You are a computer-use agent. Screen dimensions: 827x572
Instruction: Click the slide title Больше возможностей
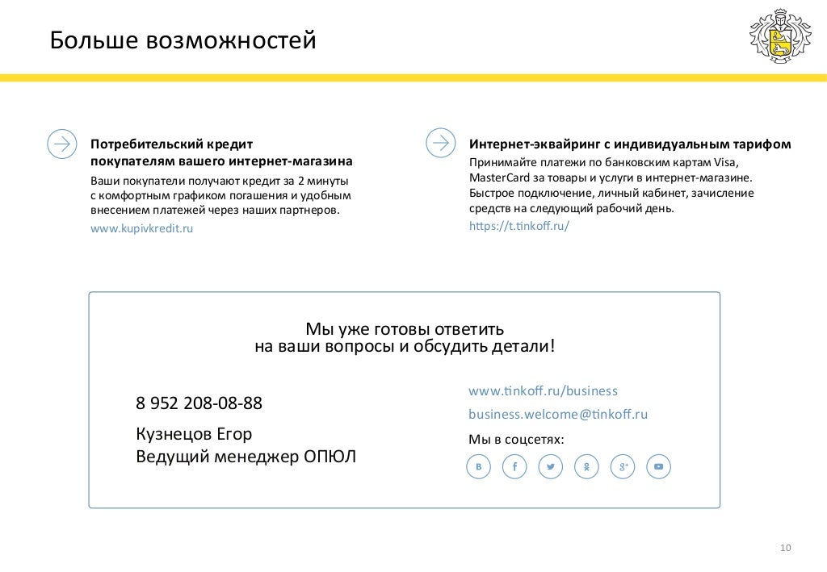tap(183, 40)
